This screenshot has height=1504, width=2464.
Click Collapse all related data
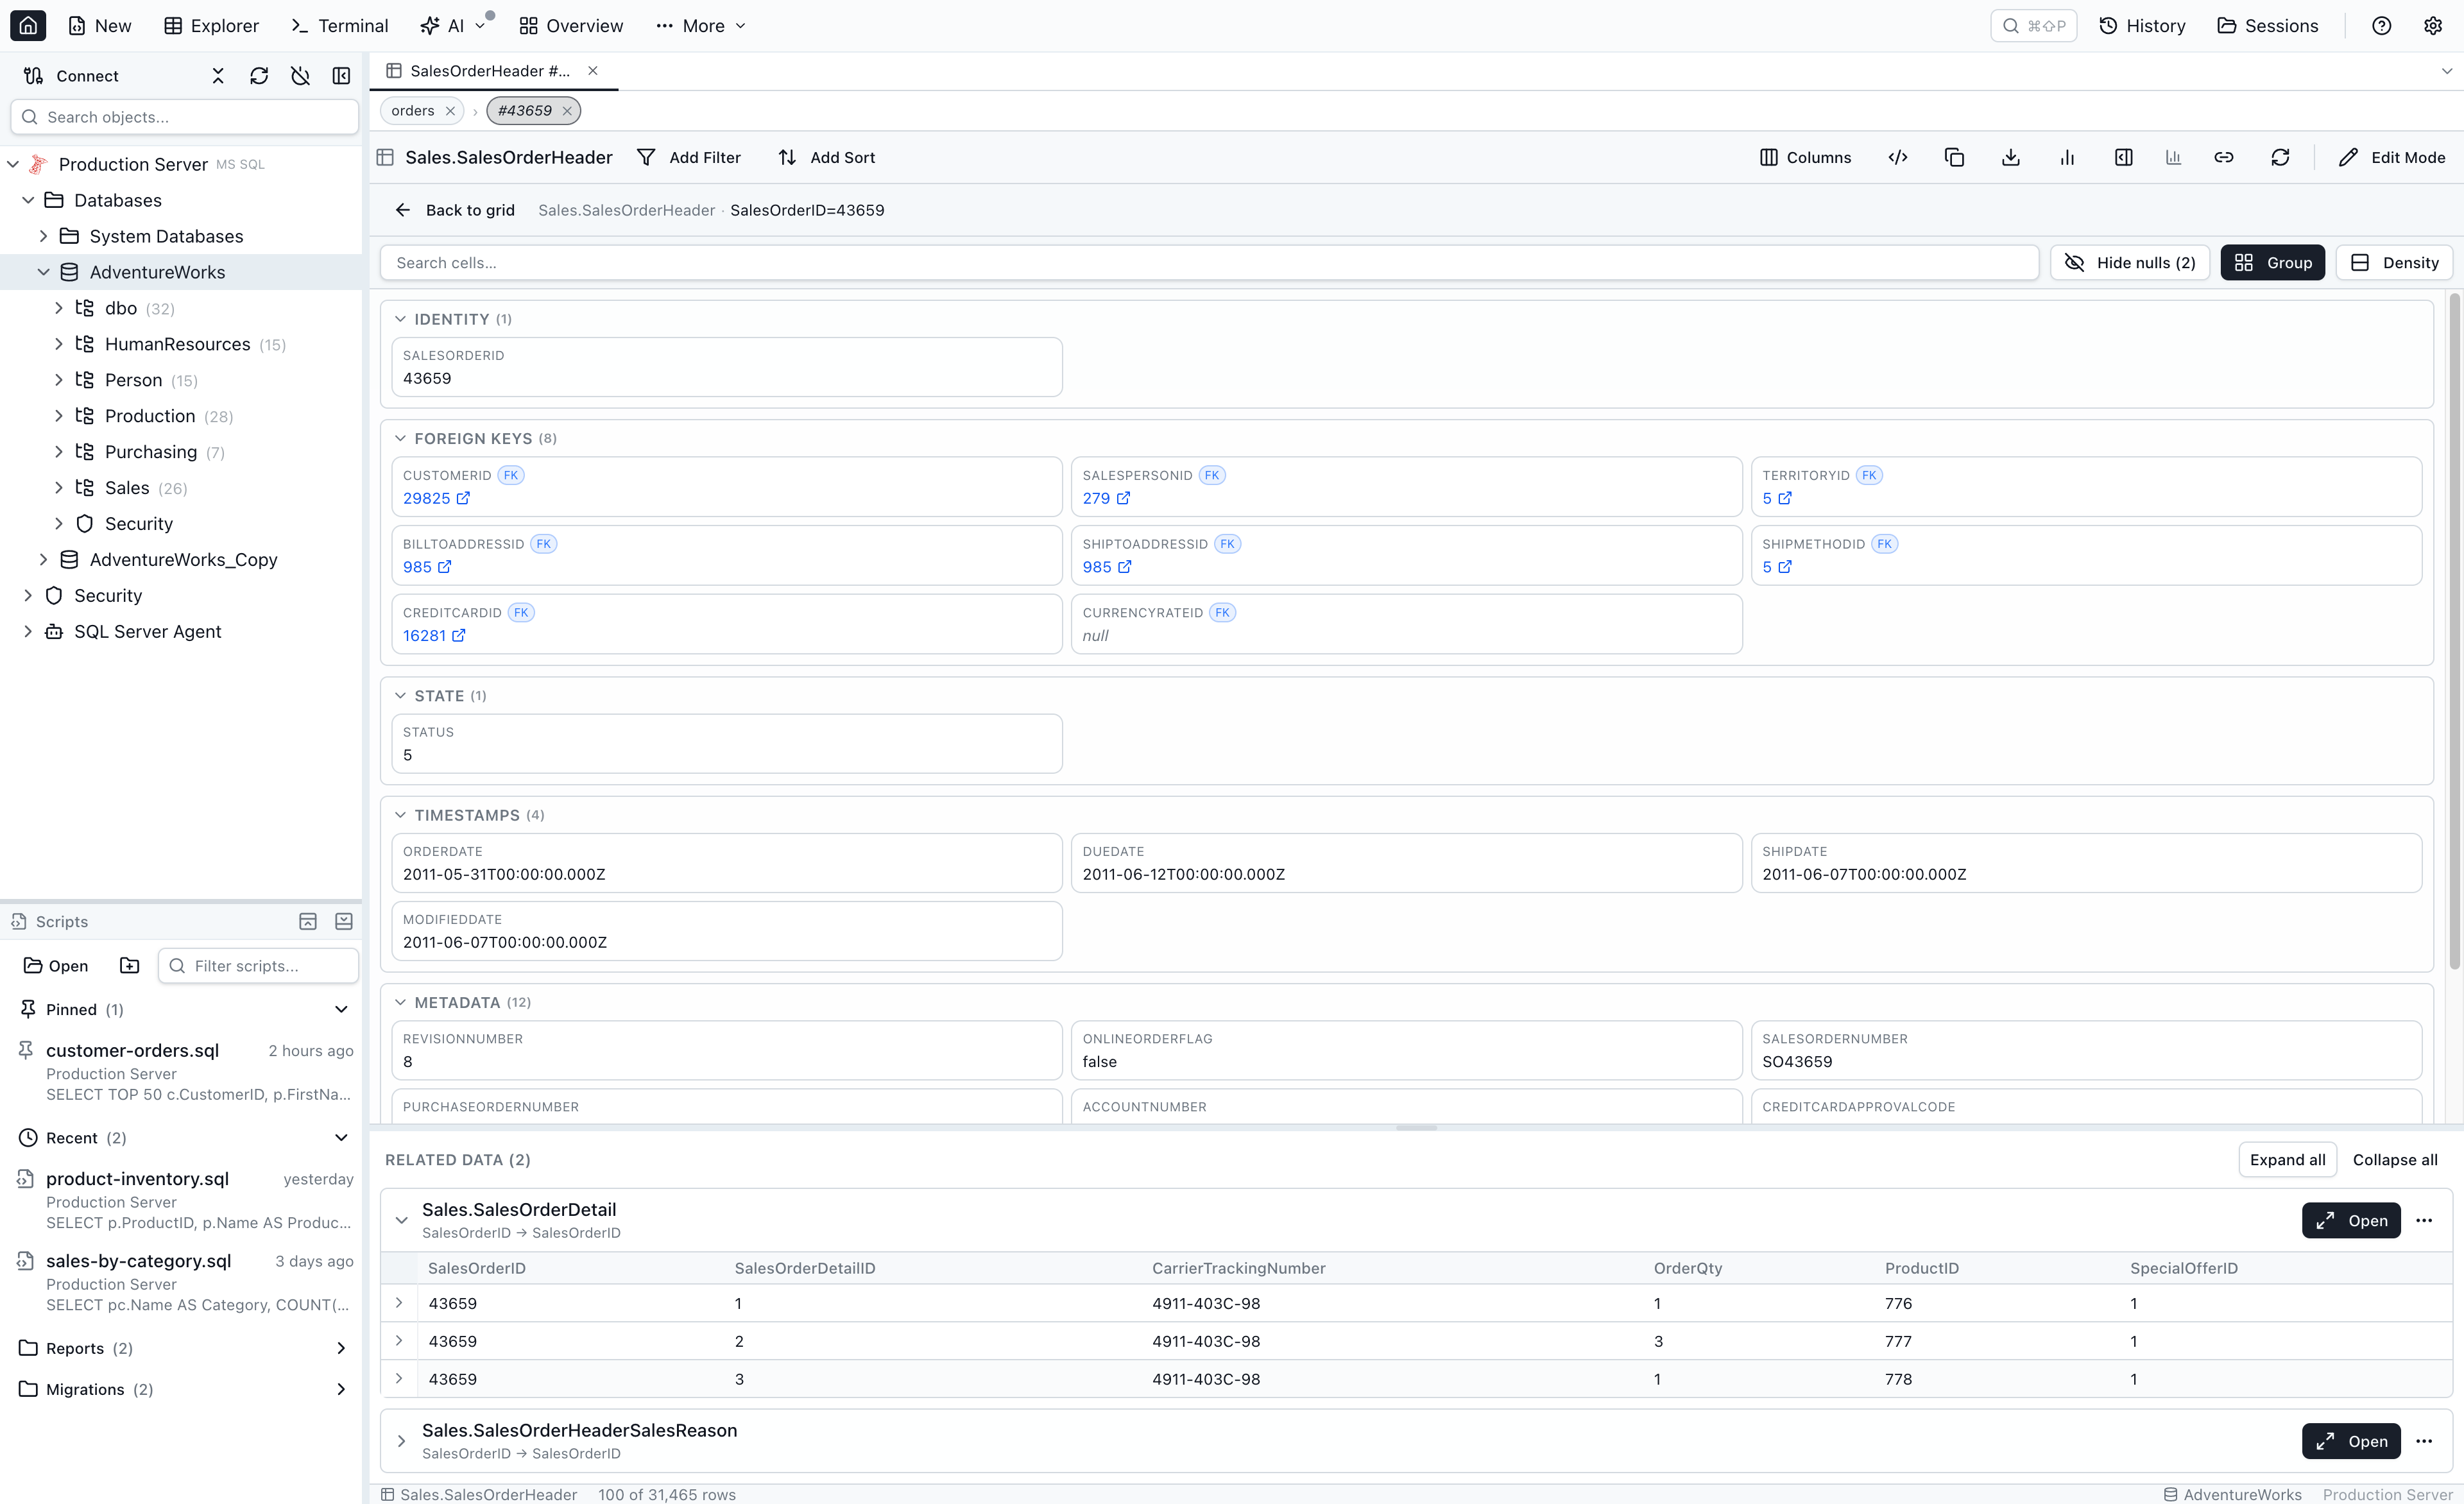click(x=2395, y=1159)
